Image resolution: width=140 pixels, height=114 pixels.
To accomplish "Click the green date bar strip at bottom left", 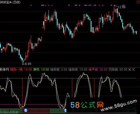I will 11,111.
